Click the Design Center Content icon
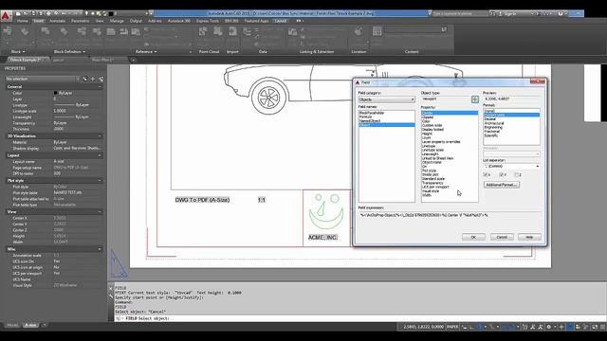The height and width of the screenshot is (341, 607). pyautogui.click(x=377, y=31)
